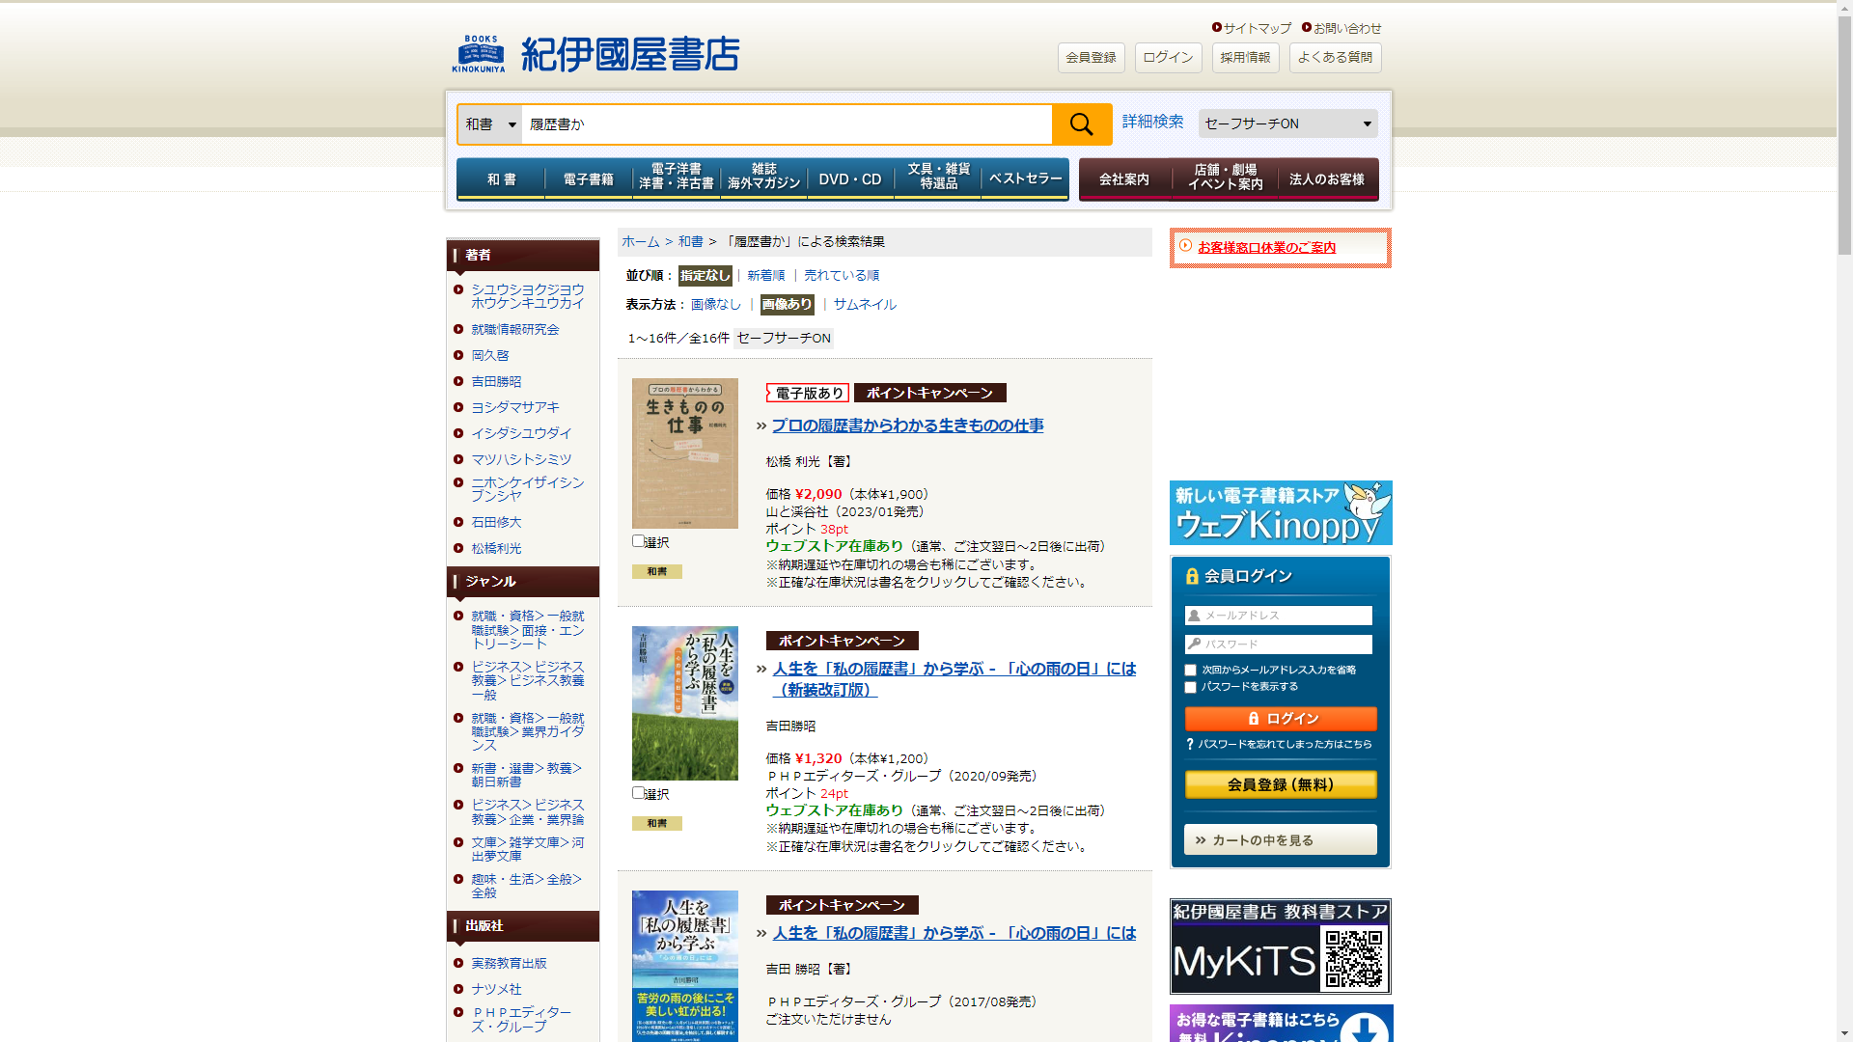Click the サイトマップ link
The image size is (1853, 1042).
tap(1256, 28)
